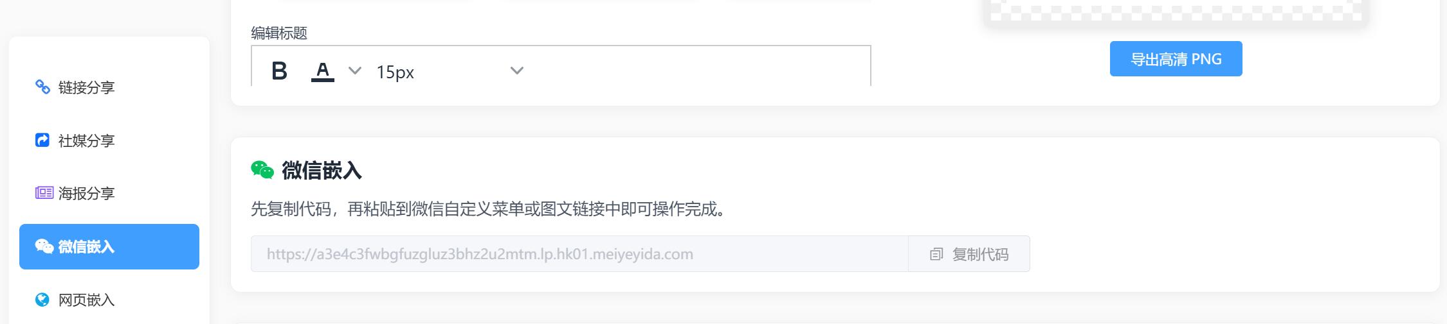Click the web embed globe icon
The width and height of the screenshot is (1447, 324).
pyautogui.click(x=42, y=300)
